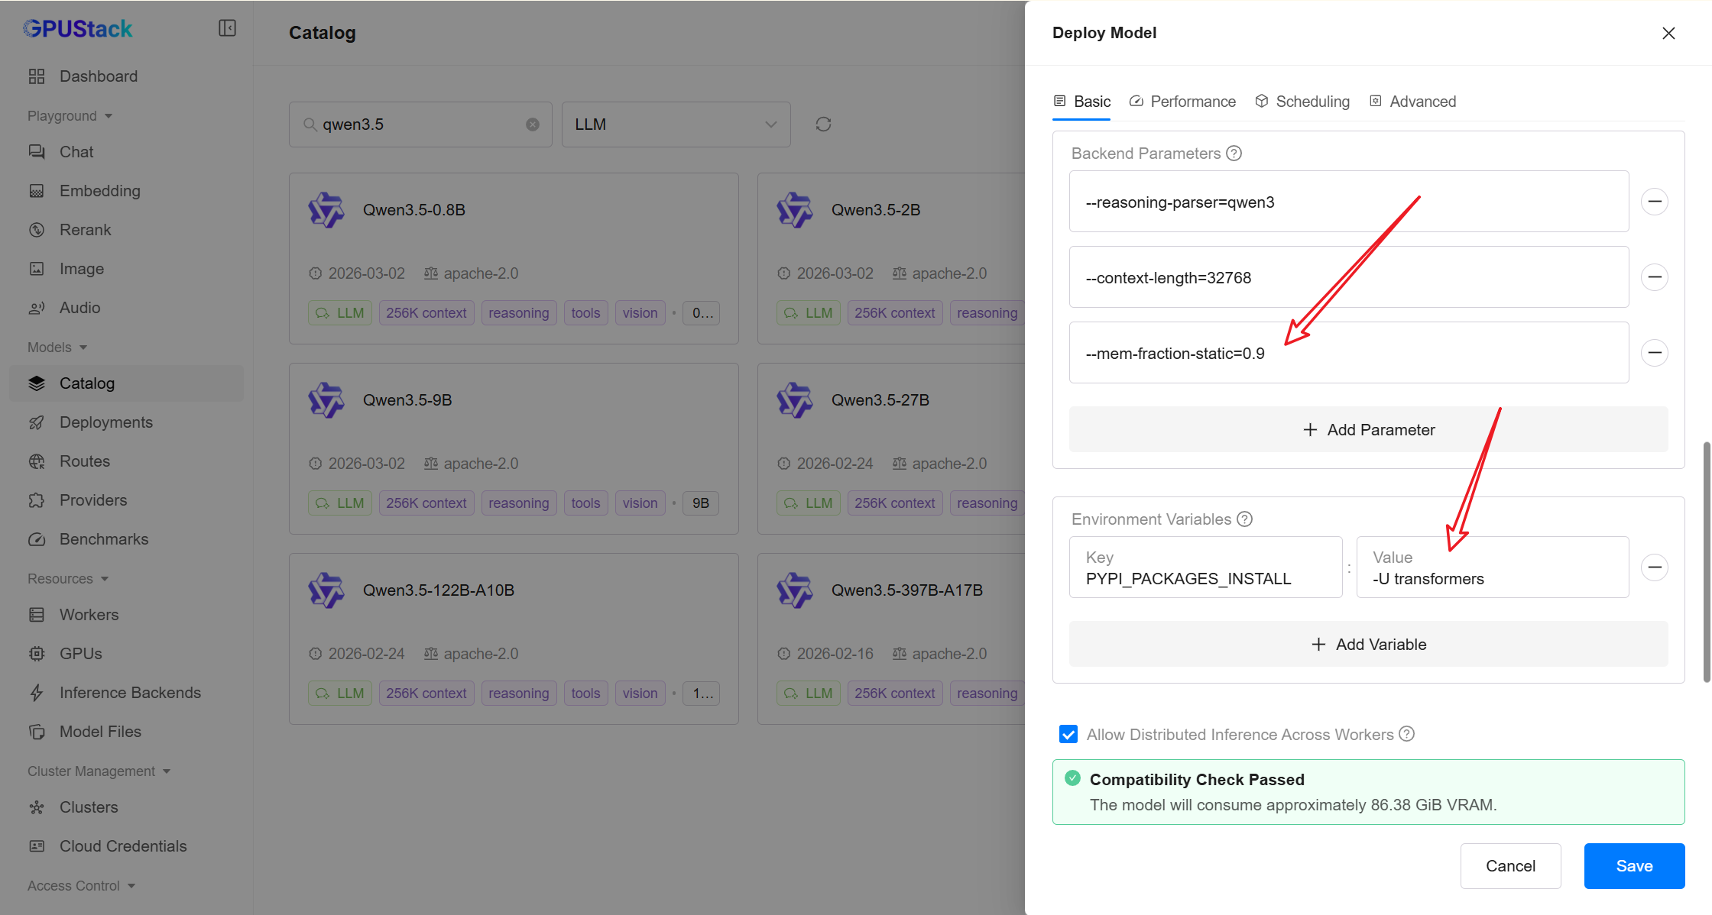Close the Deploy Model drawer
This screenshot has height=915, width=1712.
click(x=1668, y=33)
